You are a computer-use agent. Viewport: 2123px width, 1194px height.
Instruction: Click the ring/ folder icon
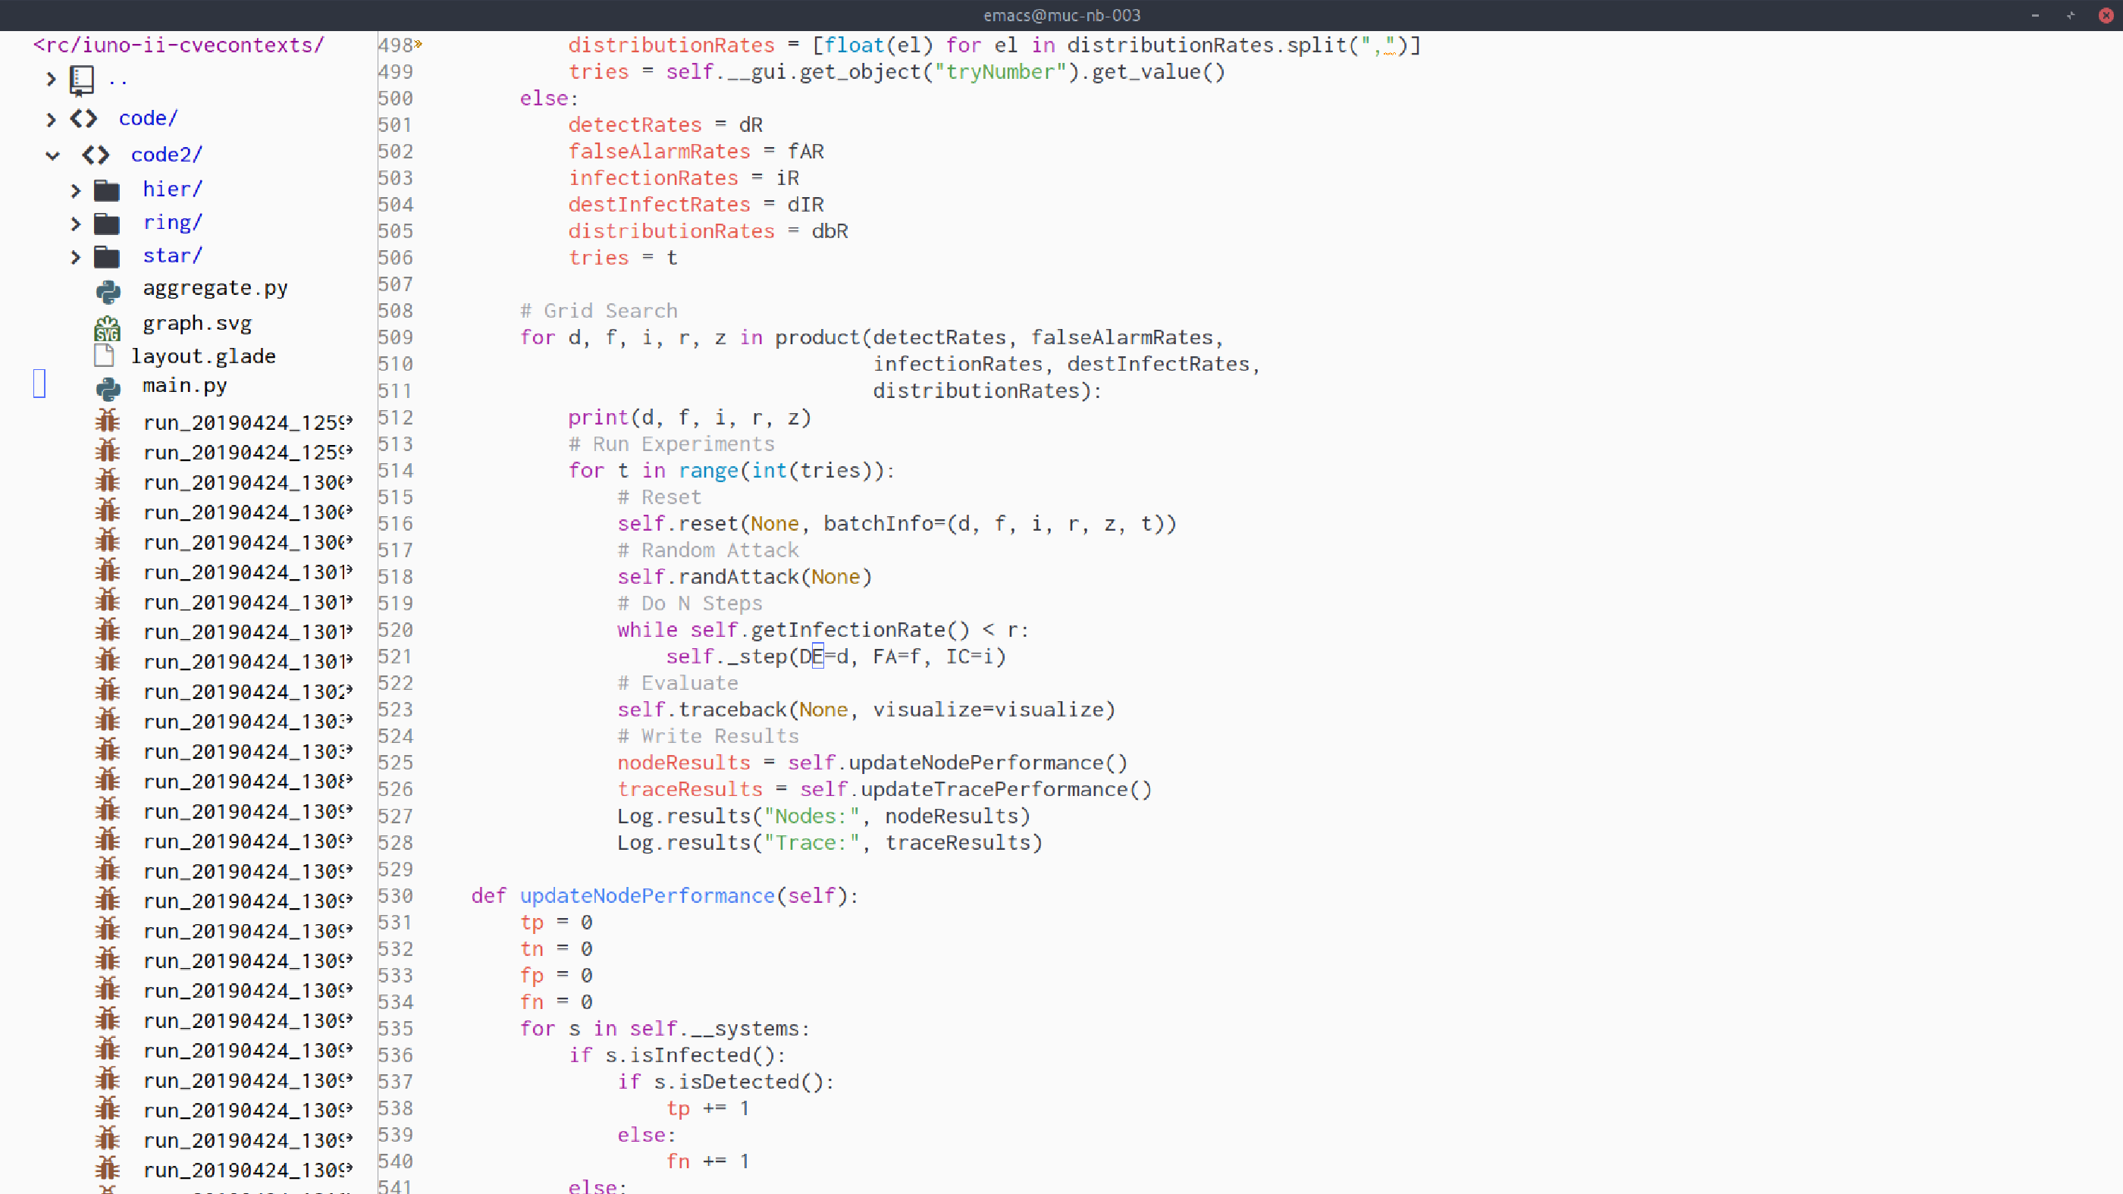pyautogui.click(x=107, y=224)
